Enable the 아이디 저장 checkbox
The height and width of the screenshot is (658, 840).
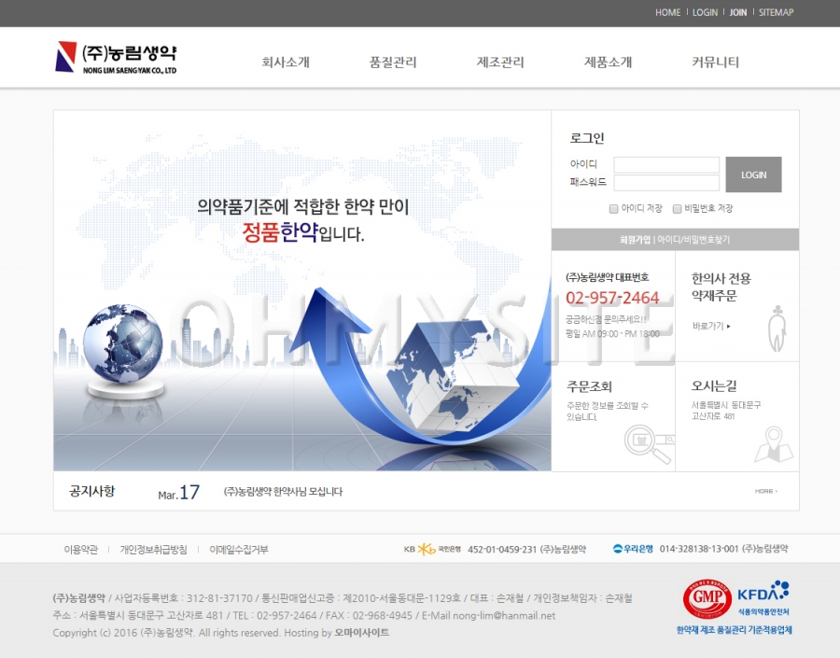pos(613,209)
